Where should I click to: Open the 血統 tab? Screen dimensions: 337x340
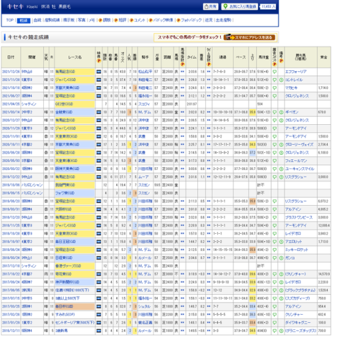tap(37, 20)
